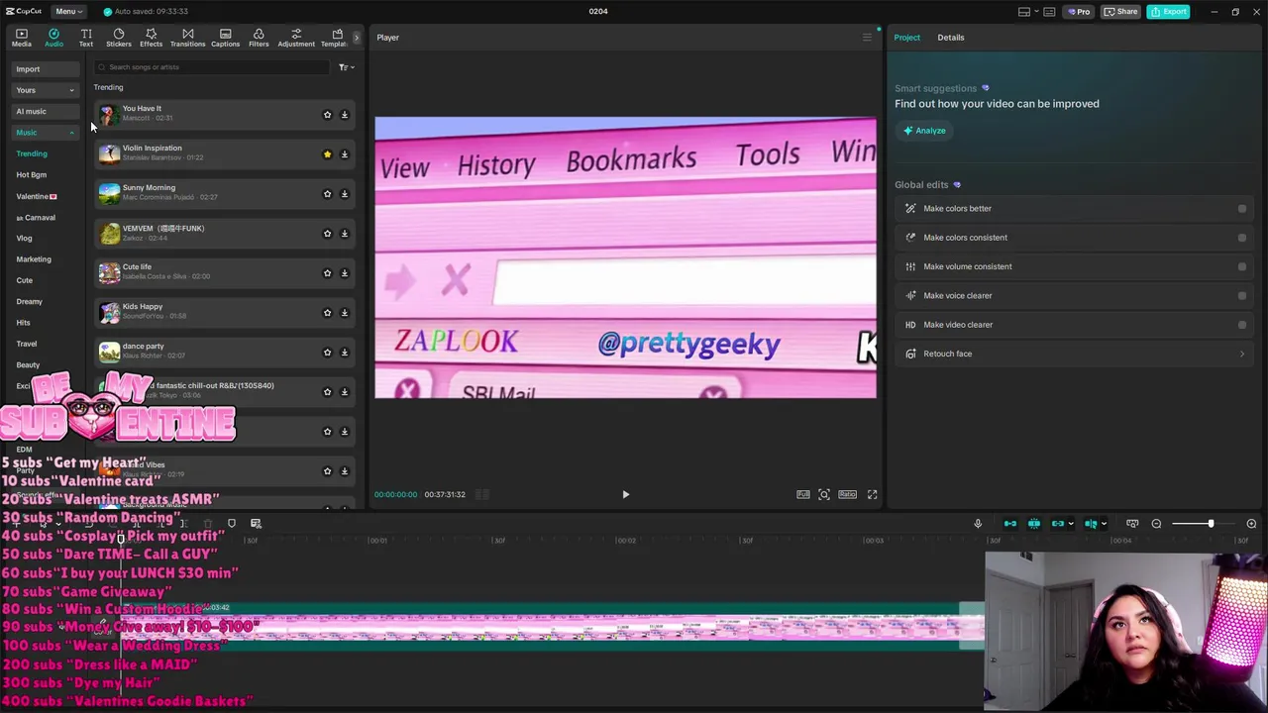The height and width of the screenshot is (713, 1268).
Task: Click the search songs or artists field
Action: tap(212, 67)
